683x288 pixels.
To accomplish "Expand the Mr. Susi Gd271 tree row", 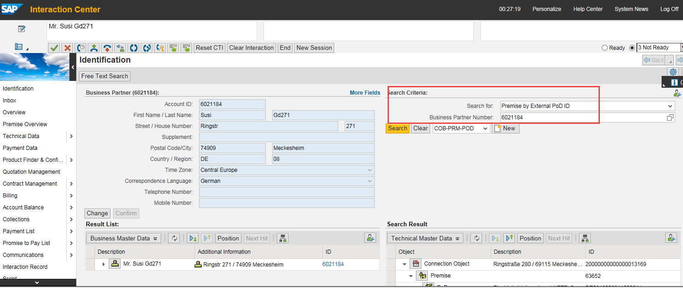I will [x=104, y=264].
